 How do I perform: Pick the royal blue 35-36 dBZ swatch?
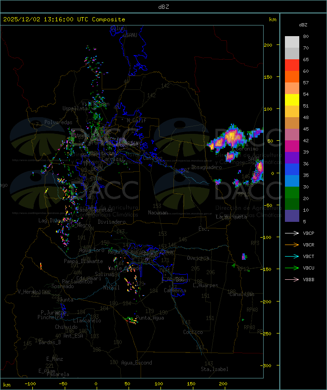[x=292, y=170]
